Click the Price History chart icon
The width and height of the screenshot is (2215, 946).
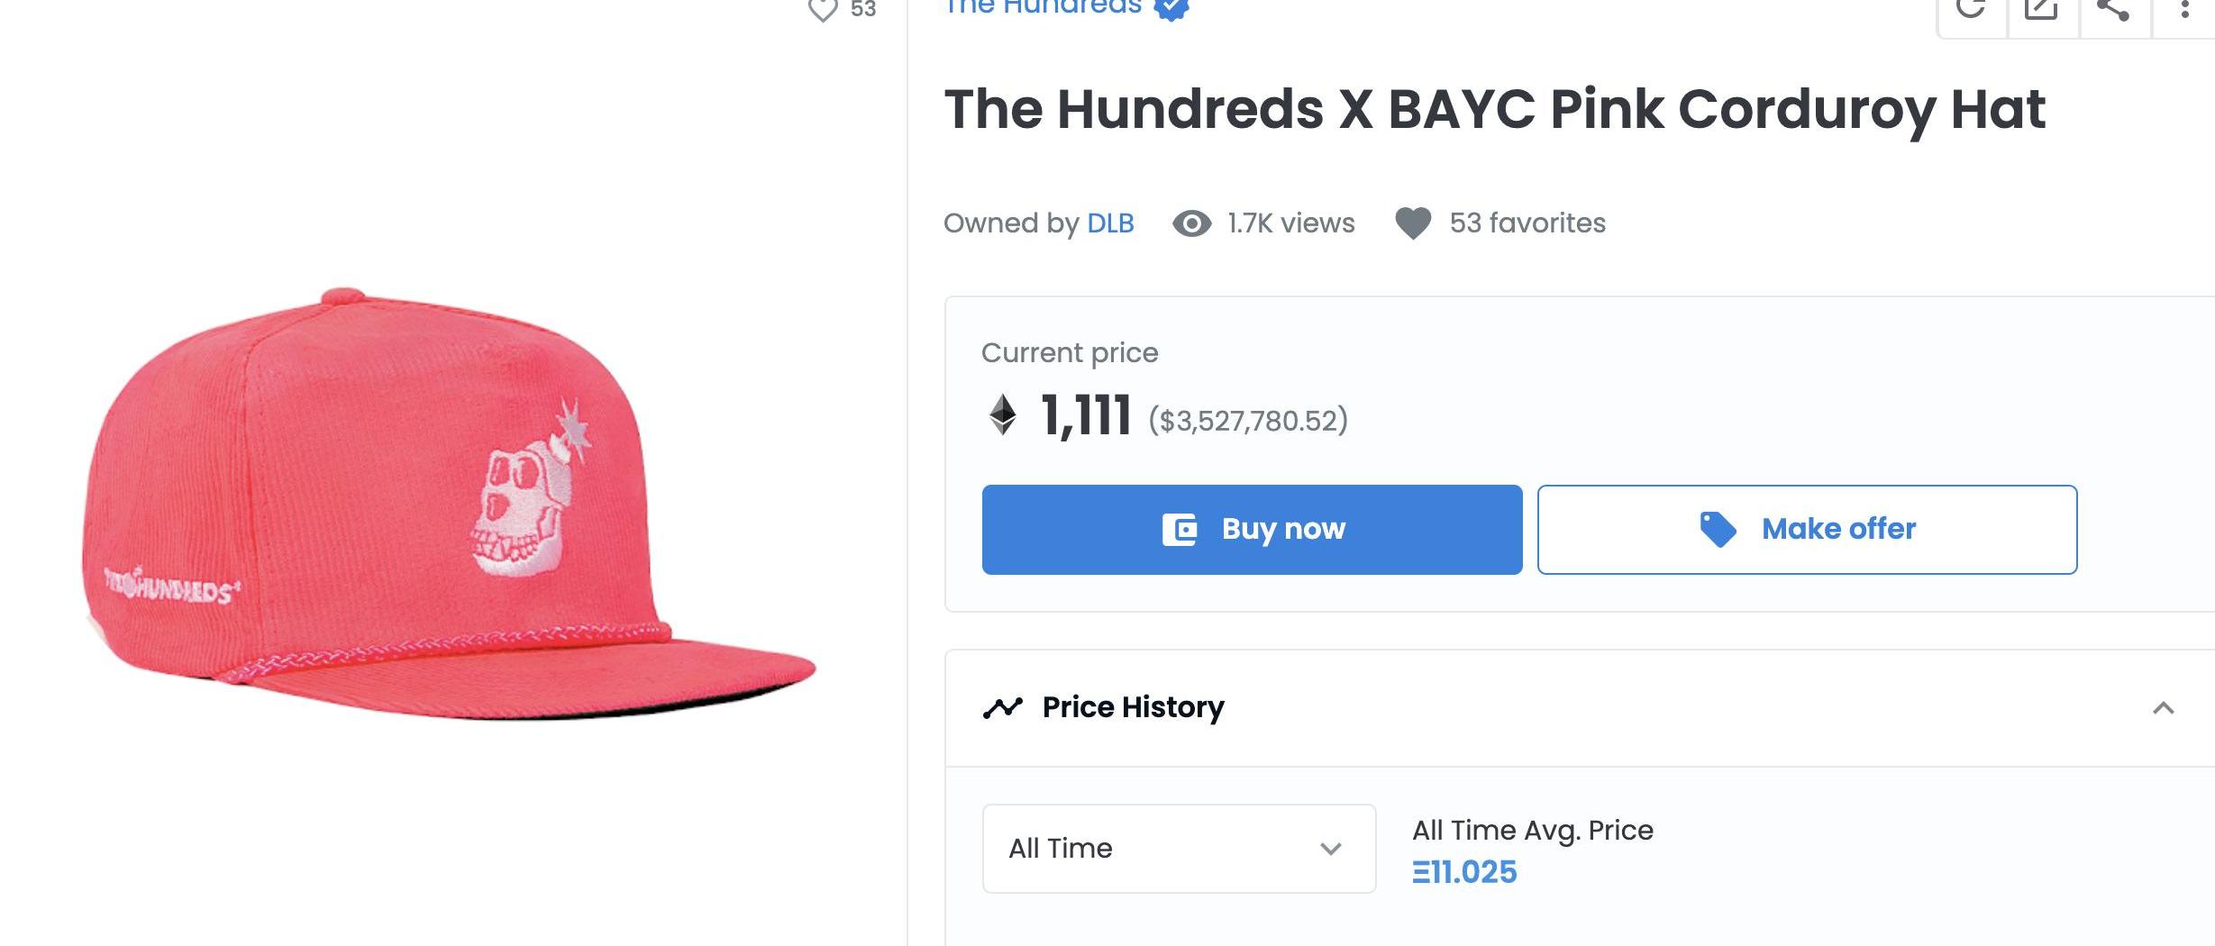pos(1003,708)
